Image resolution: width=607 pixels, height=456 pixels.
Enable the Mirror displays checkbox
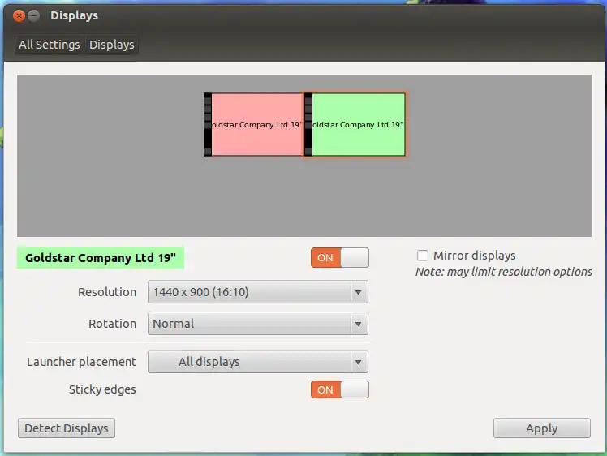click(422, 256)
